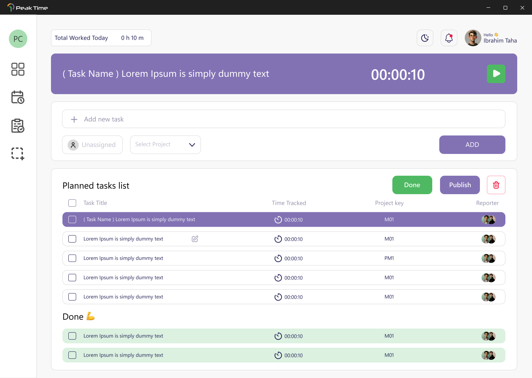
Task: Click the red trash delete icon
Action: point(496,185)
